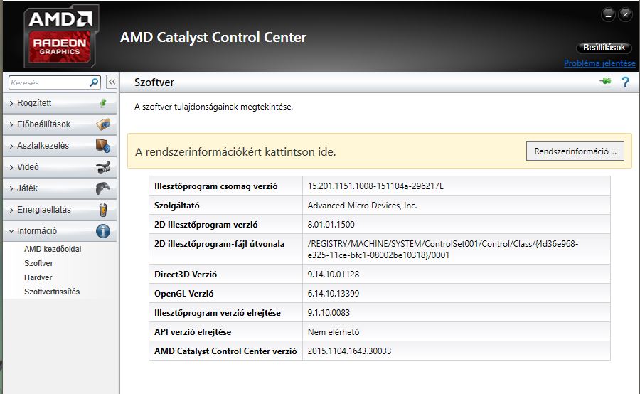Screen dimensions: 640x394
Task: Expand the Videó section
Action: (x=60, y=167)
